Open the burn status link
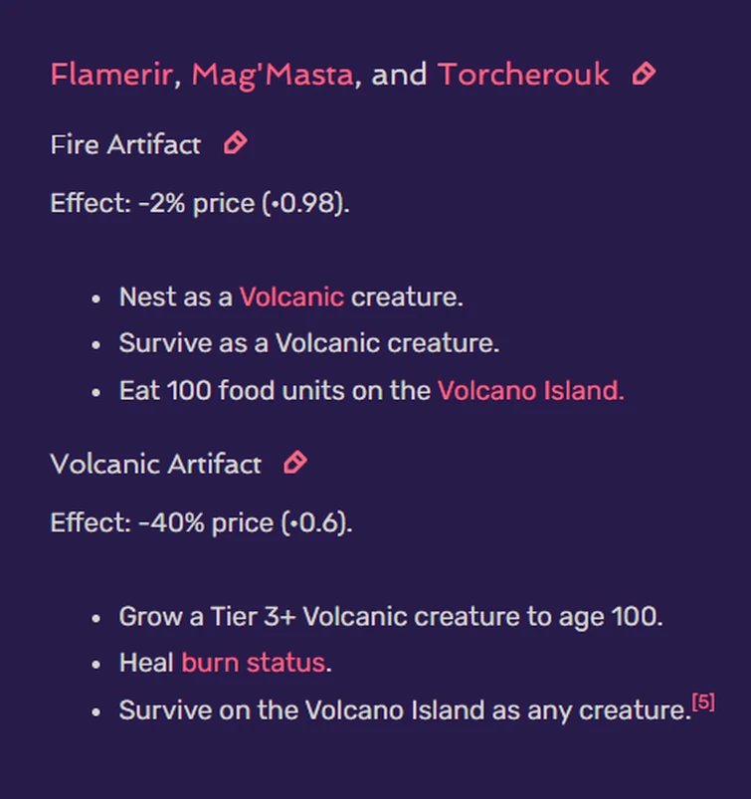Viewport: 751px width, 799px height. 251,662
